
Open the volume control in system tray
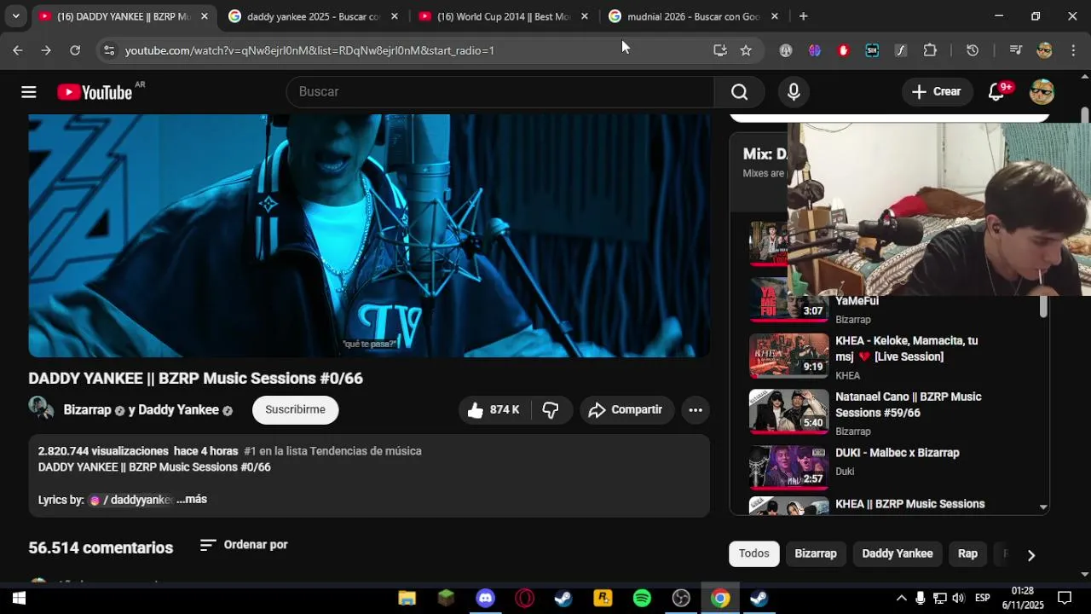click(958, 599)
